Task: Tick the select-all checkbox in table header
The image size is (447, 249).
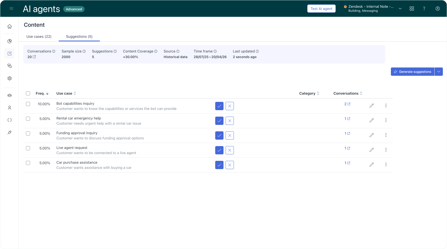Action: point(28,93)
